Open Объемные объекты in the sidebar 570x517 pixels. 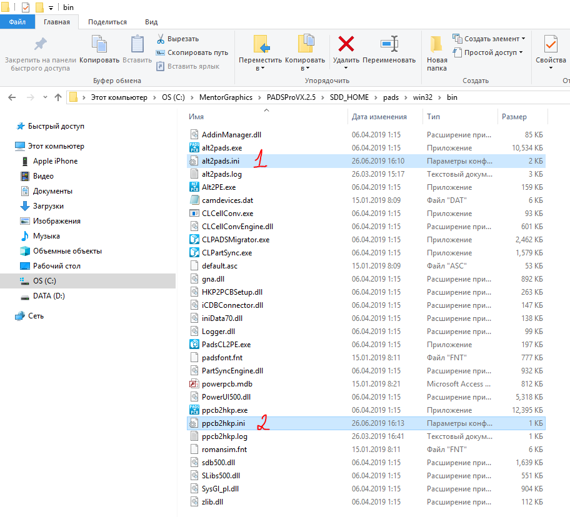point(67,251)
